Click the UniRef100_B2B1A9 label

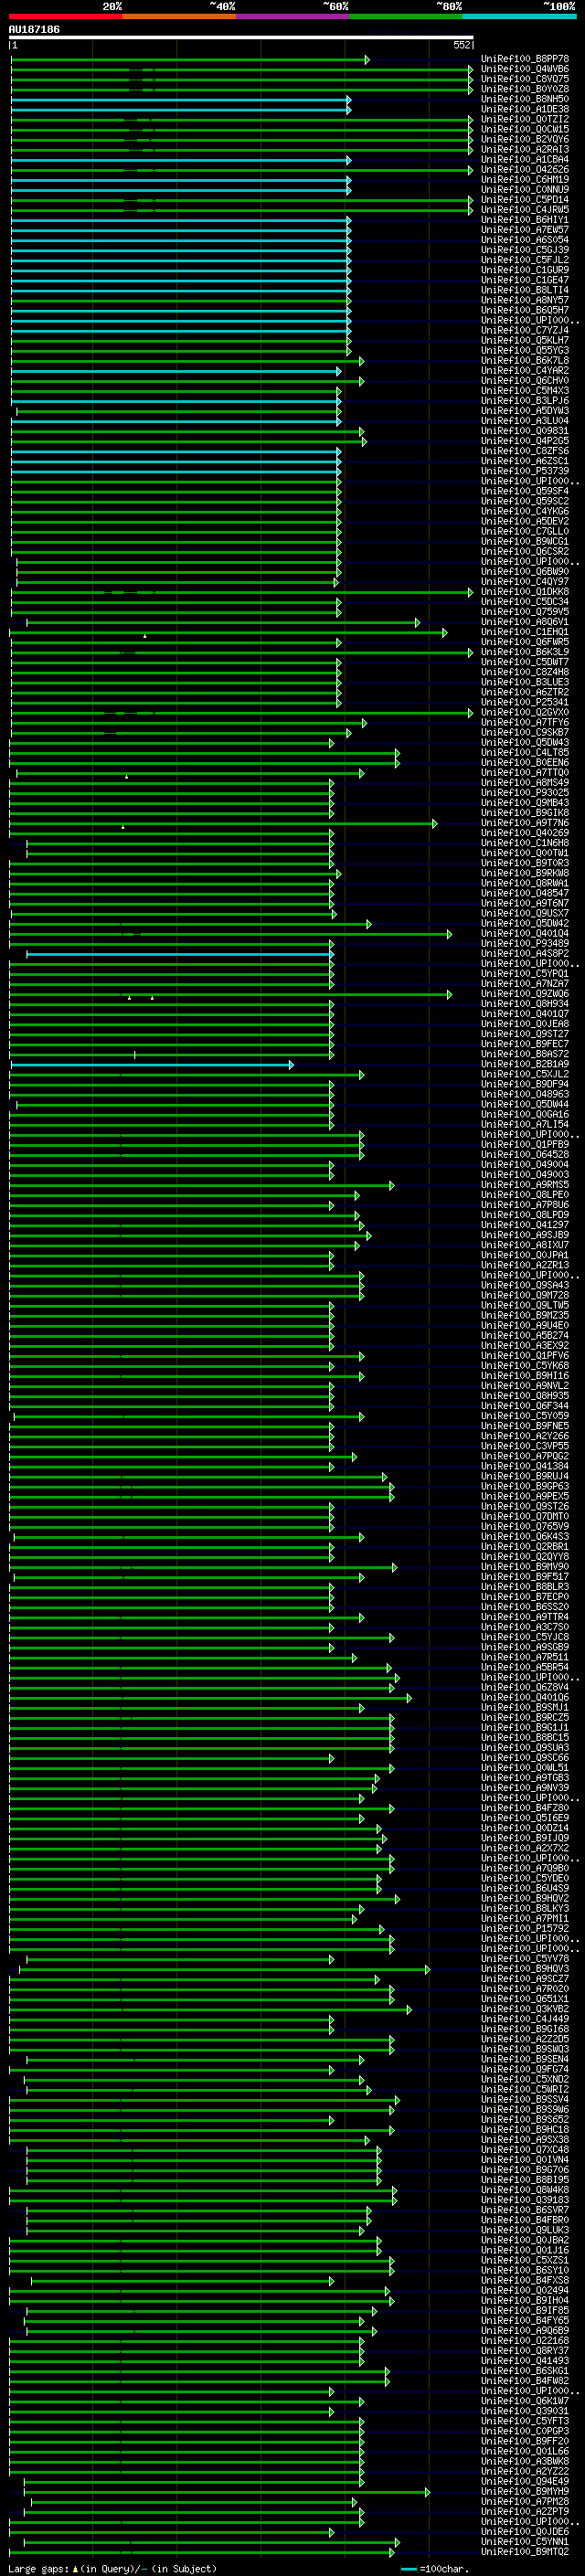coord(525,1065)
